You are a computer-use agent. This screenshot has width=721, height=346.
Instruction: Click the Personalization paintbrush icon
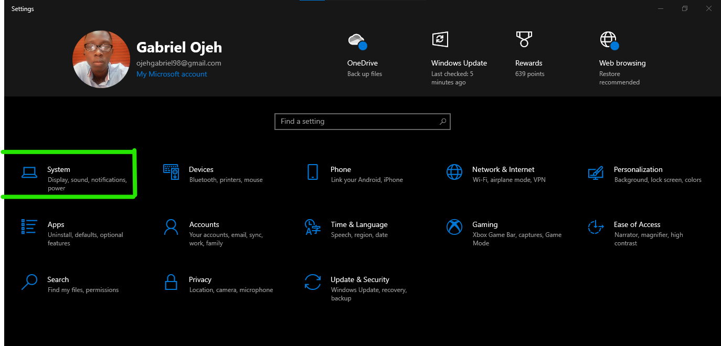click(596, 172)
